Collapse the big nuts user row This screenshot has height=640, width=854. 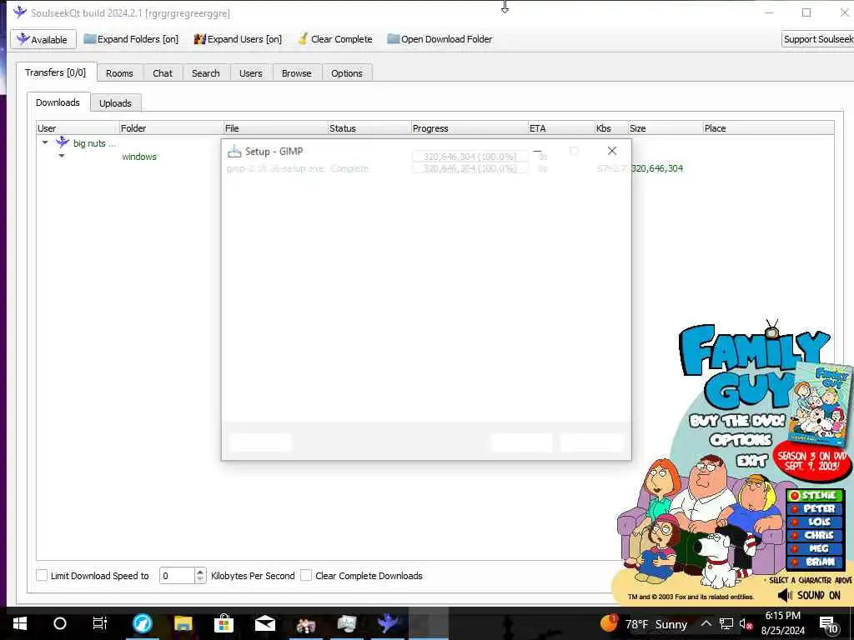(x=45, y=142)
